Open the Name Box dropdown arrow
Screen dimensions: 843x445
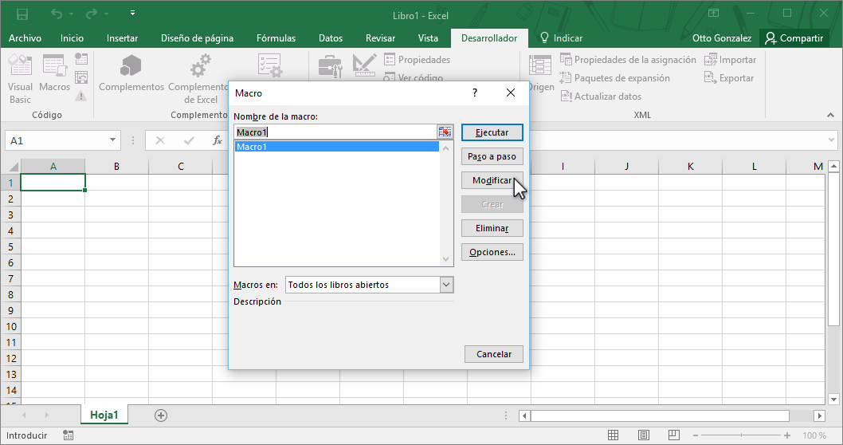pos(112,140)
